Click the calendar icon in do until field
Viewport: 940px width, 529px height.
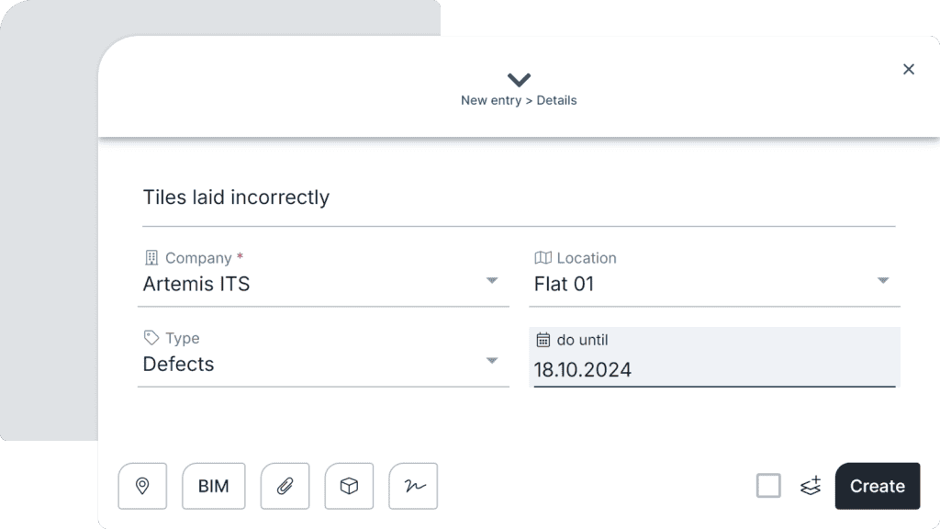(x=543, y=340)
